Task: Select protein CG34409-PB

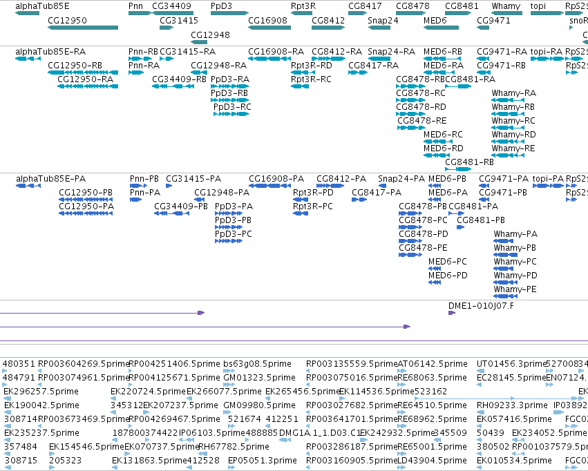Action: (x=181, y=206)
